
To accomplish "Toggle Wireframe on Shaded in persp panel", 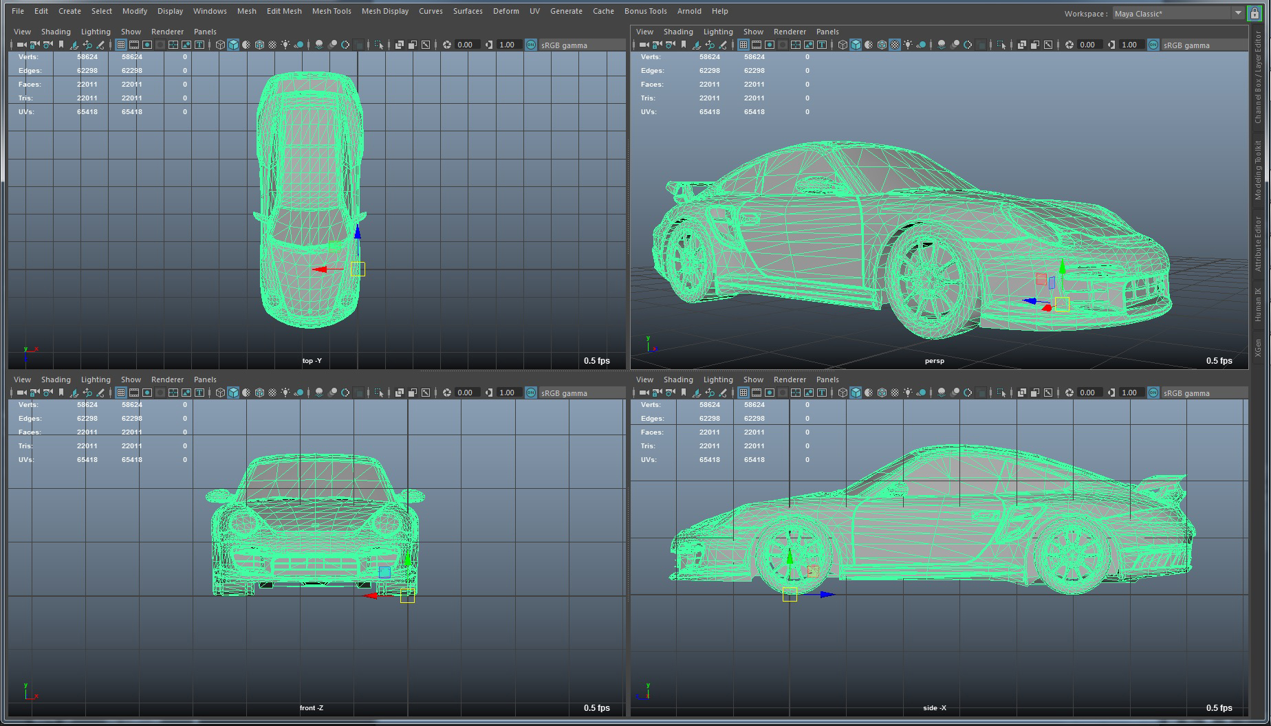I will [x=882, y=45].
